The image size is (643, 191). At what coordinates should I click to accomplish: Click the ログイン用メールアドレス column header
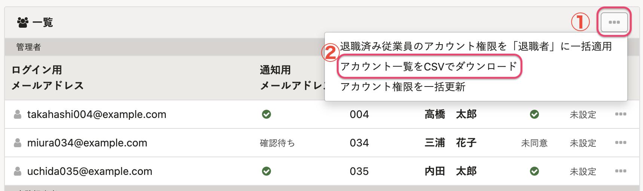[x=48, y=78]
